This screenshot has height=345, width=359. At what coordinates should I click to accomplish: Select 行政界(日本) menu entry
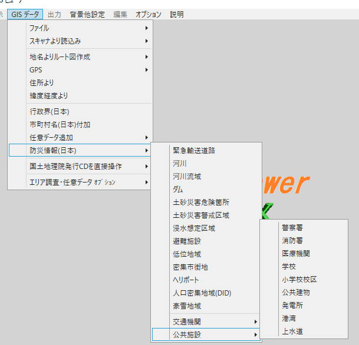pos(49,112)
